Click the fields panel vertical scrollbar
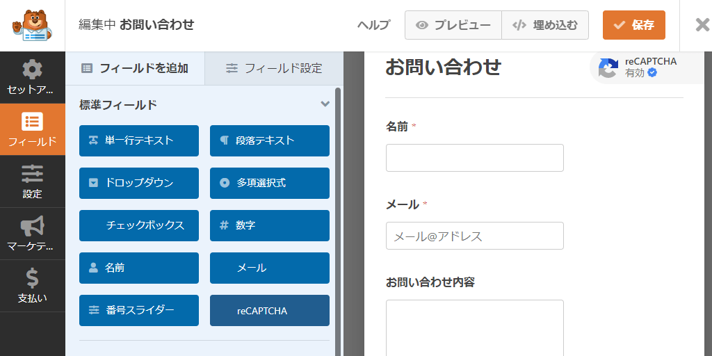The width and height of the screenshot is (712, 356). [x=338, y=222]
